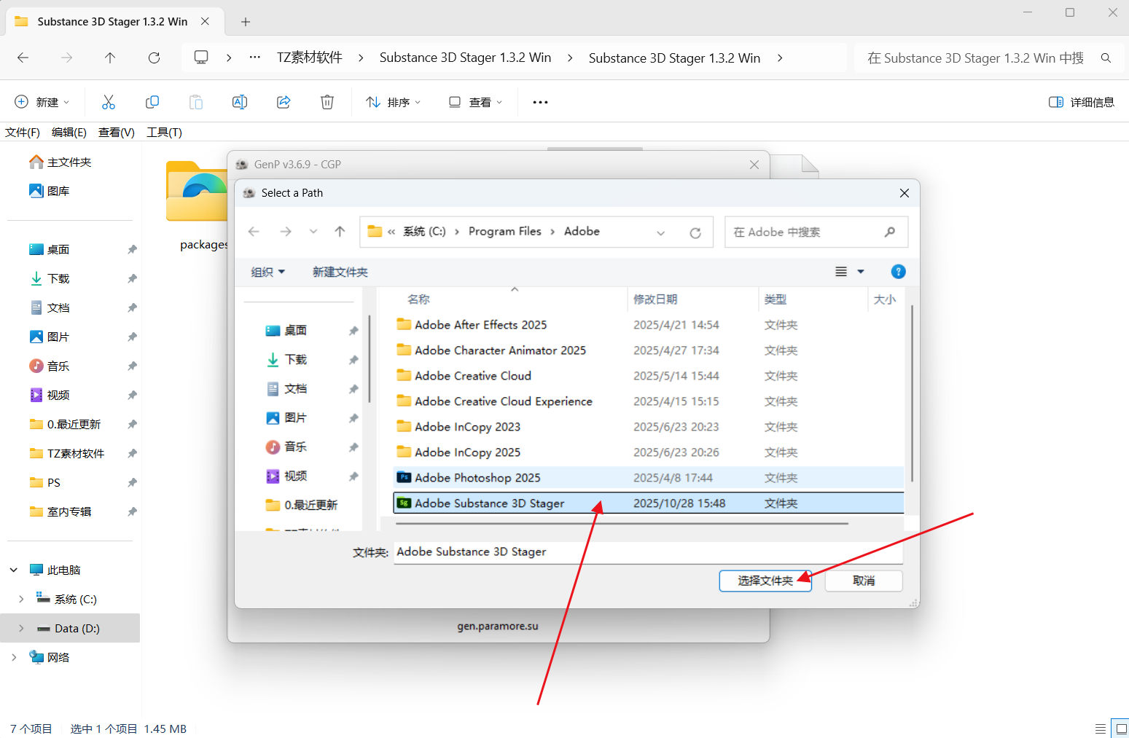
Task: Select the Adobe Substance 3D Stager folder
Action: click(648, 503)
